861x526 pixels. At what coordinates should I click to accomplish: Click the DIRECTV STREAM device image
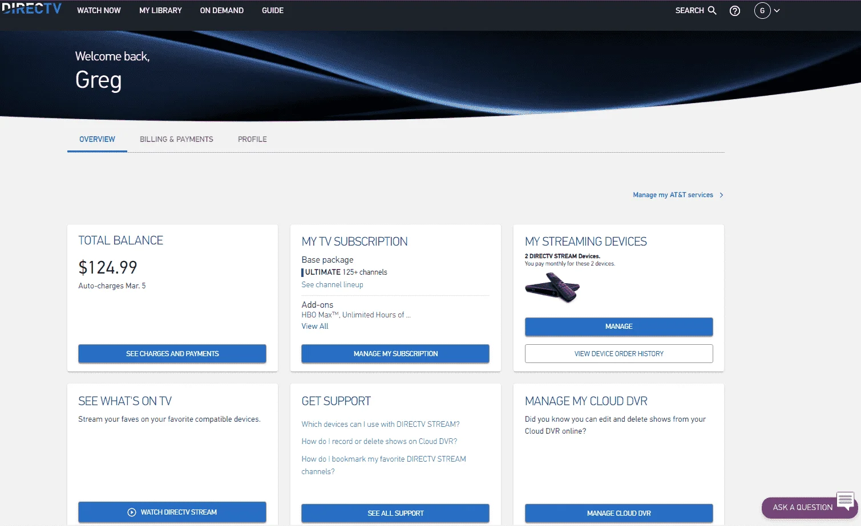(x=552, y=287)
